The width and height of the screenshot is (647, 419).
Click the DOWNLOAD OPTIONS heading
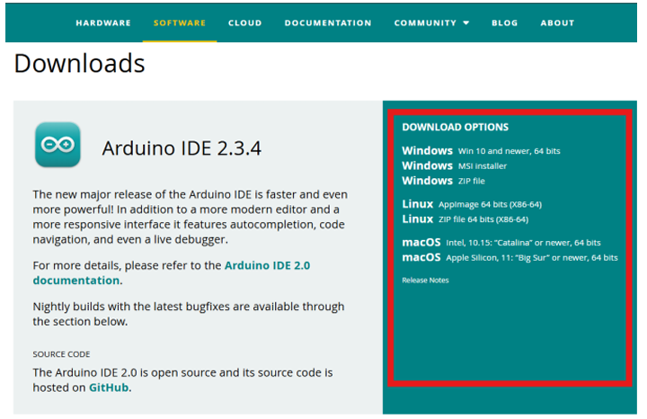(455, 127)
